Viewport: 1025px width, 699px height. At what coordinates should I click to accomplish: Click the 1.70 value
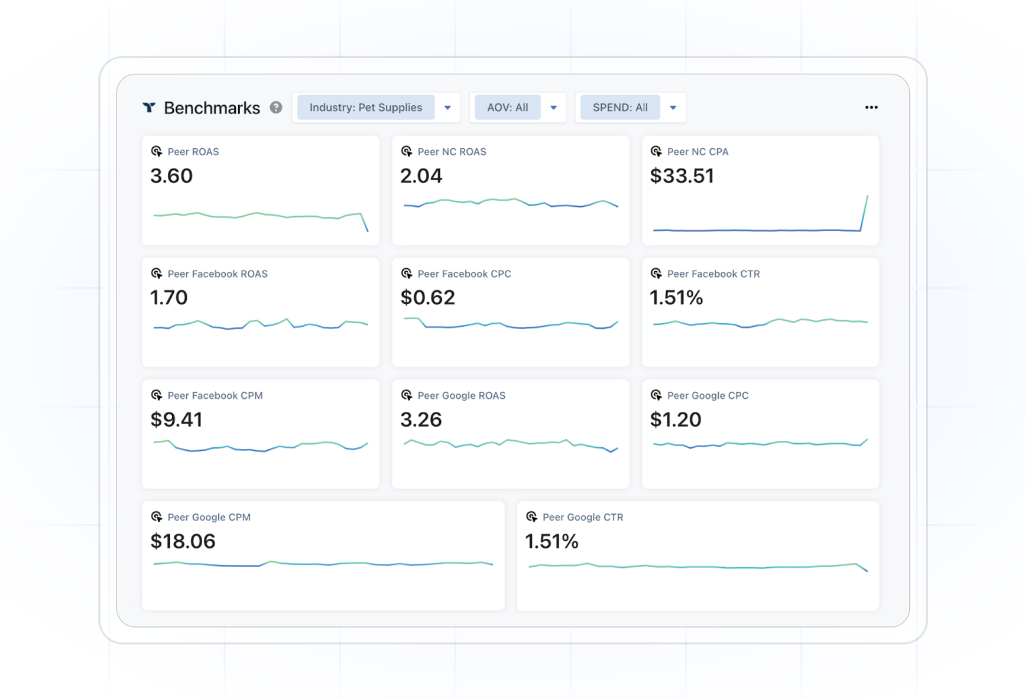pos(169,298)
